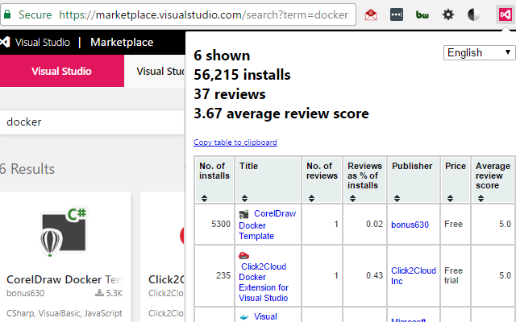Screen dimensions: 516x322
Task: Click bonus630 under CorelDraw card
Action: click(25, 293)
